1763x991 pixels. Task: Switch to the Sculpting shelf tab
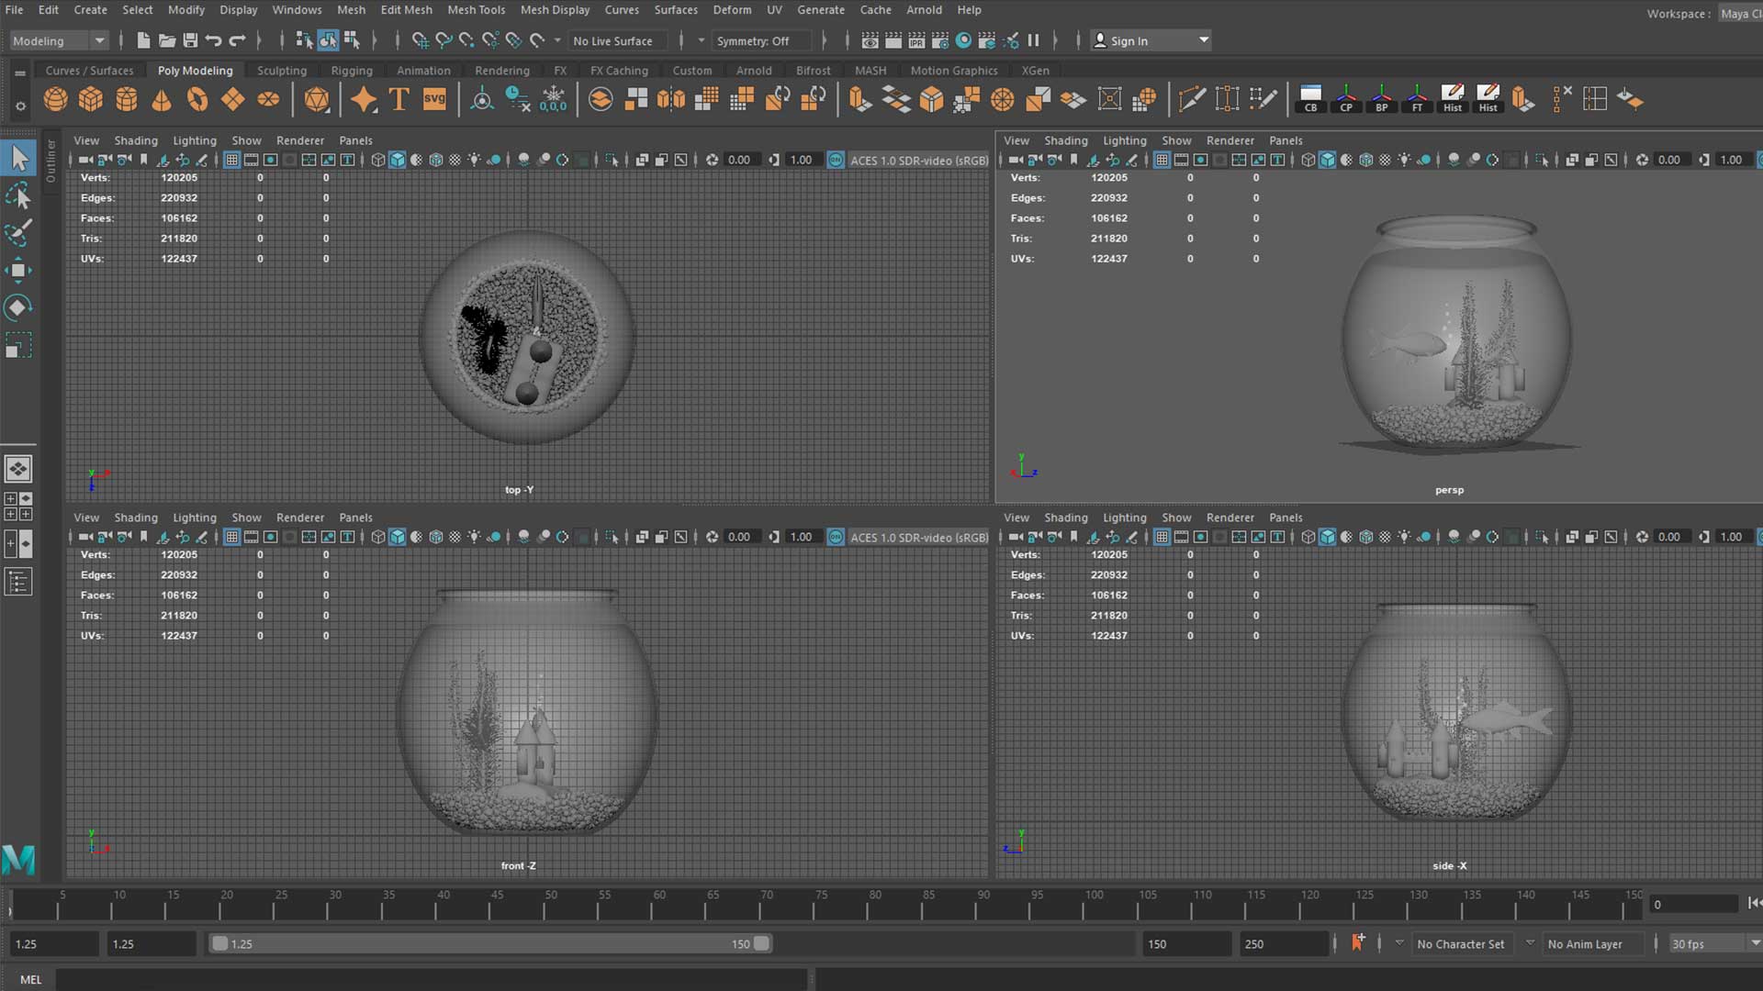tap(281, 71)
